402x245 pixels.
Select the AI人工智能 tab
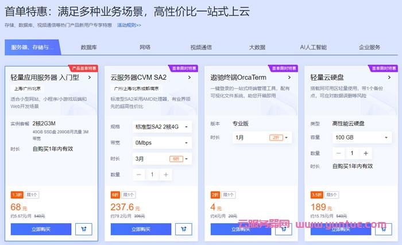pyautogui.click(x=313, y=48)
